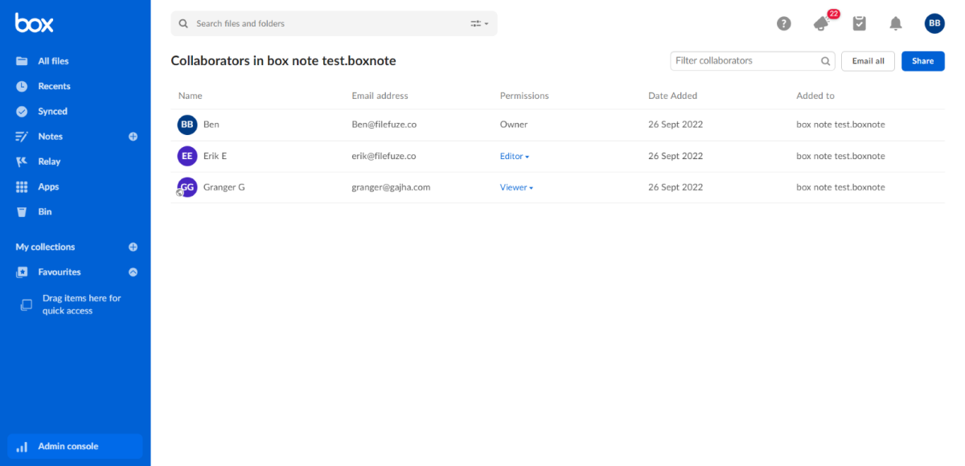The image size is (965, 466).
Task: Change Erik E's Editor permission level
Action: [514, 156]
